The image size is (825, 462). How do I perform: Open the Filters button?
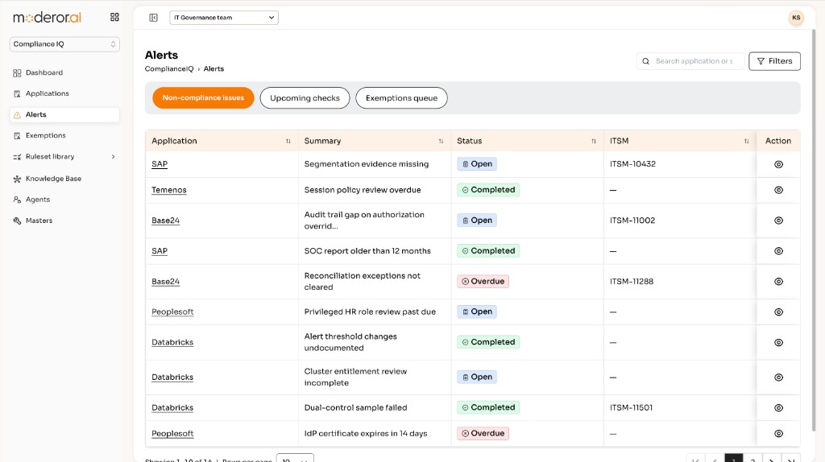point(774,61)
